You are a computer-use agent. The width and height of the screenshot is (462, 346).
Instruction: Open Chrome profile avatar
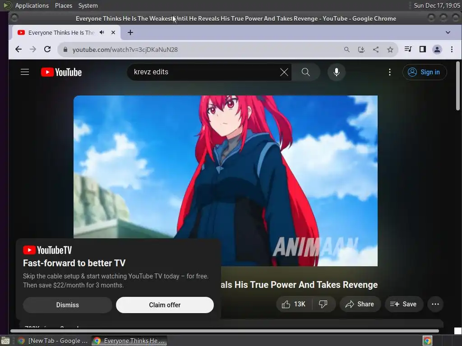click(437, 50)
